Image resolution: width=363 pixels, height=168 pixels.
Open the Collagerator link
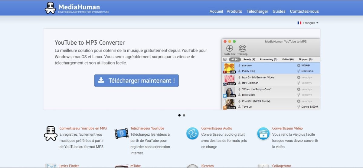tap(282, 166)
